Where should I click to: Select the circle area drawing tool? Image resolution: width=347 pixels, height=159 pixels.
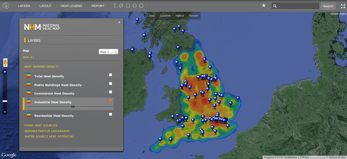click(x=134, y=6)
